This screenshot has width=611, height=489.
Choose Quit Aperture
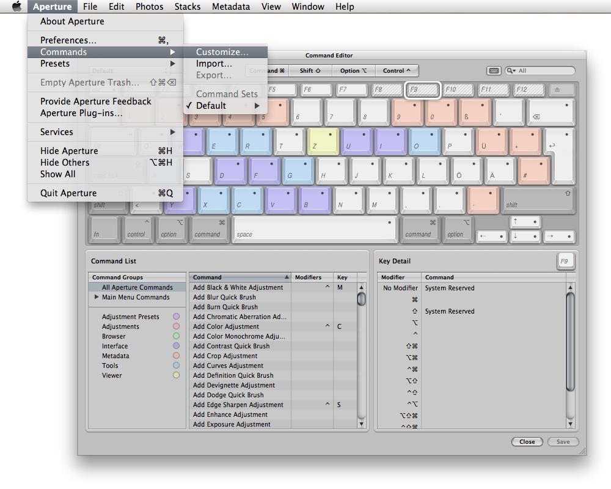105,193
